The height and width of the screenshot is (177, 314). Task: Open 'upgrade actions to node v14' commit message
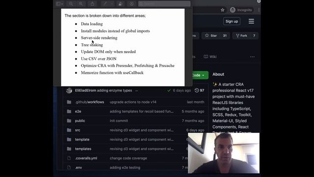(133, 102)
